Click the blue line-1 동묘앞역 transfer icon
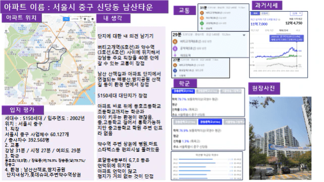 coord(175,71)
